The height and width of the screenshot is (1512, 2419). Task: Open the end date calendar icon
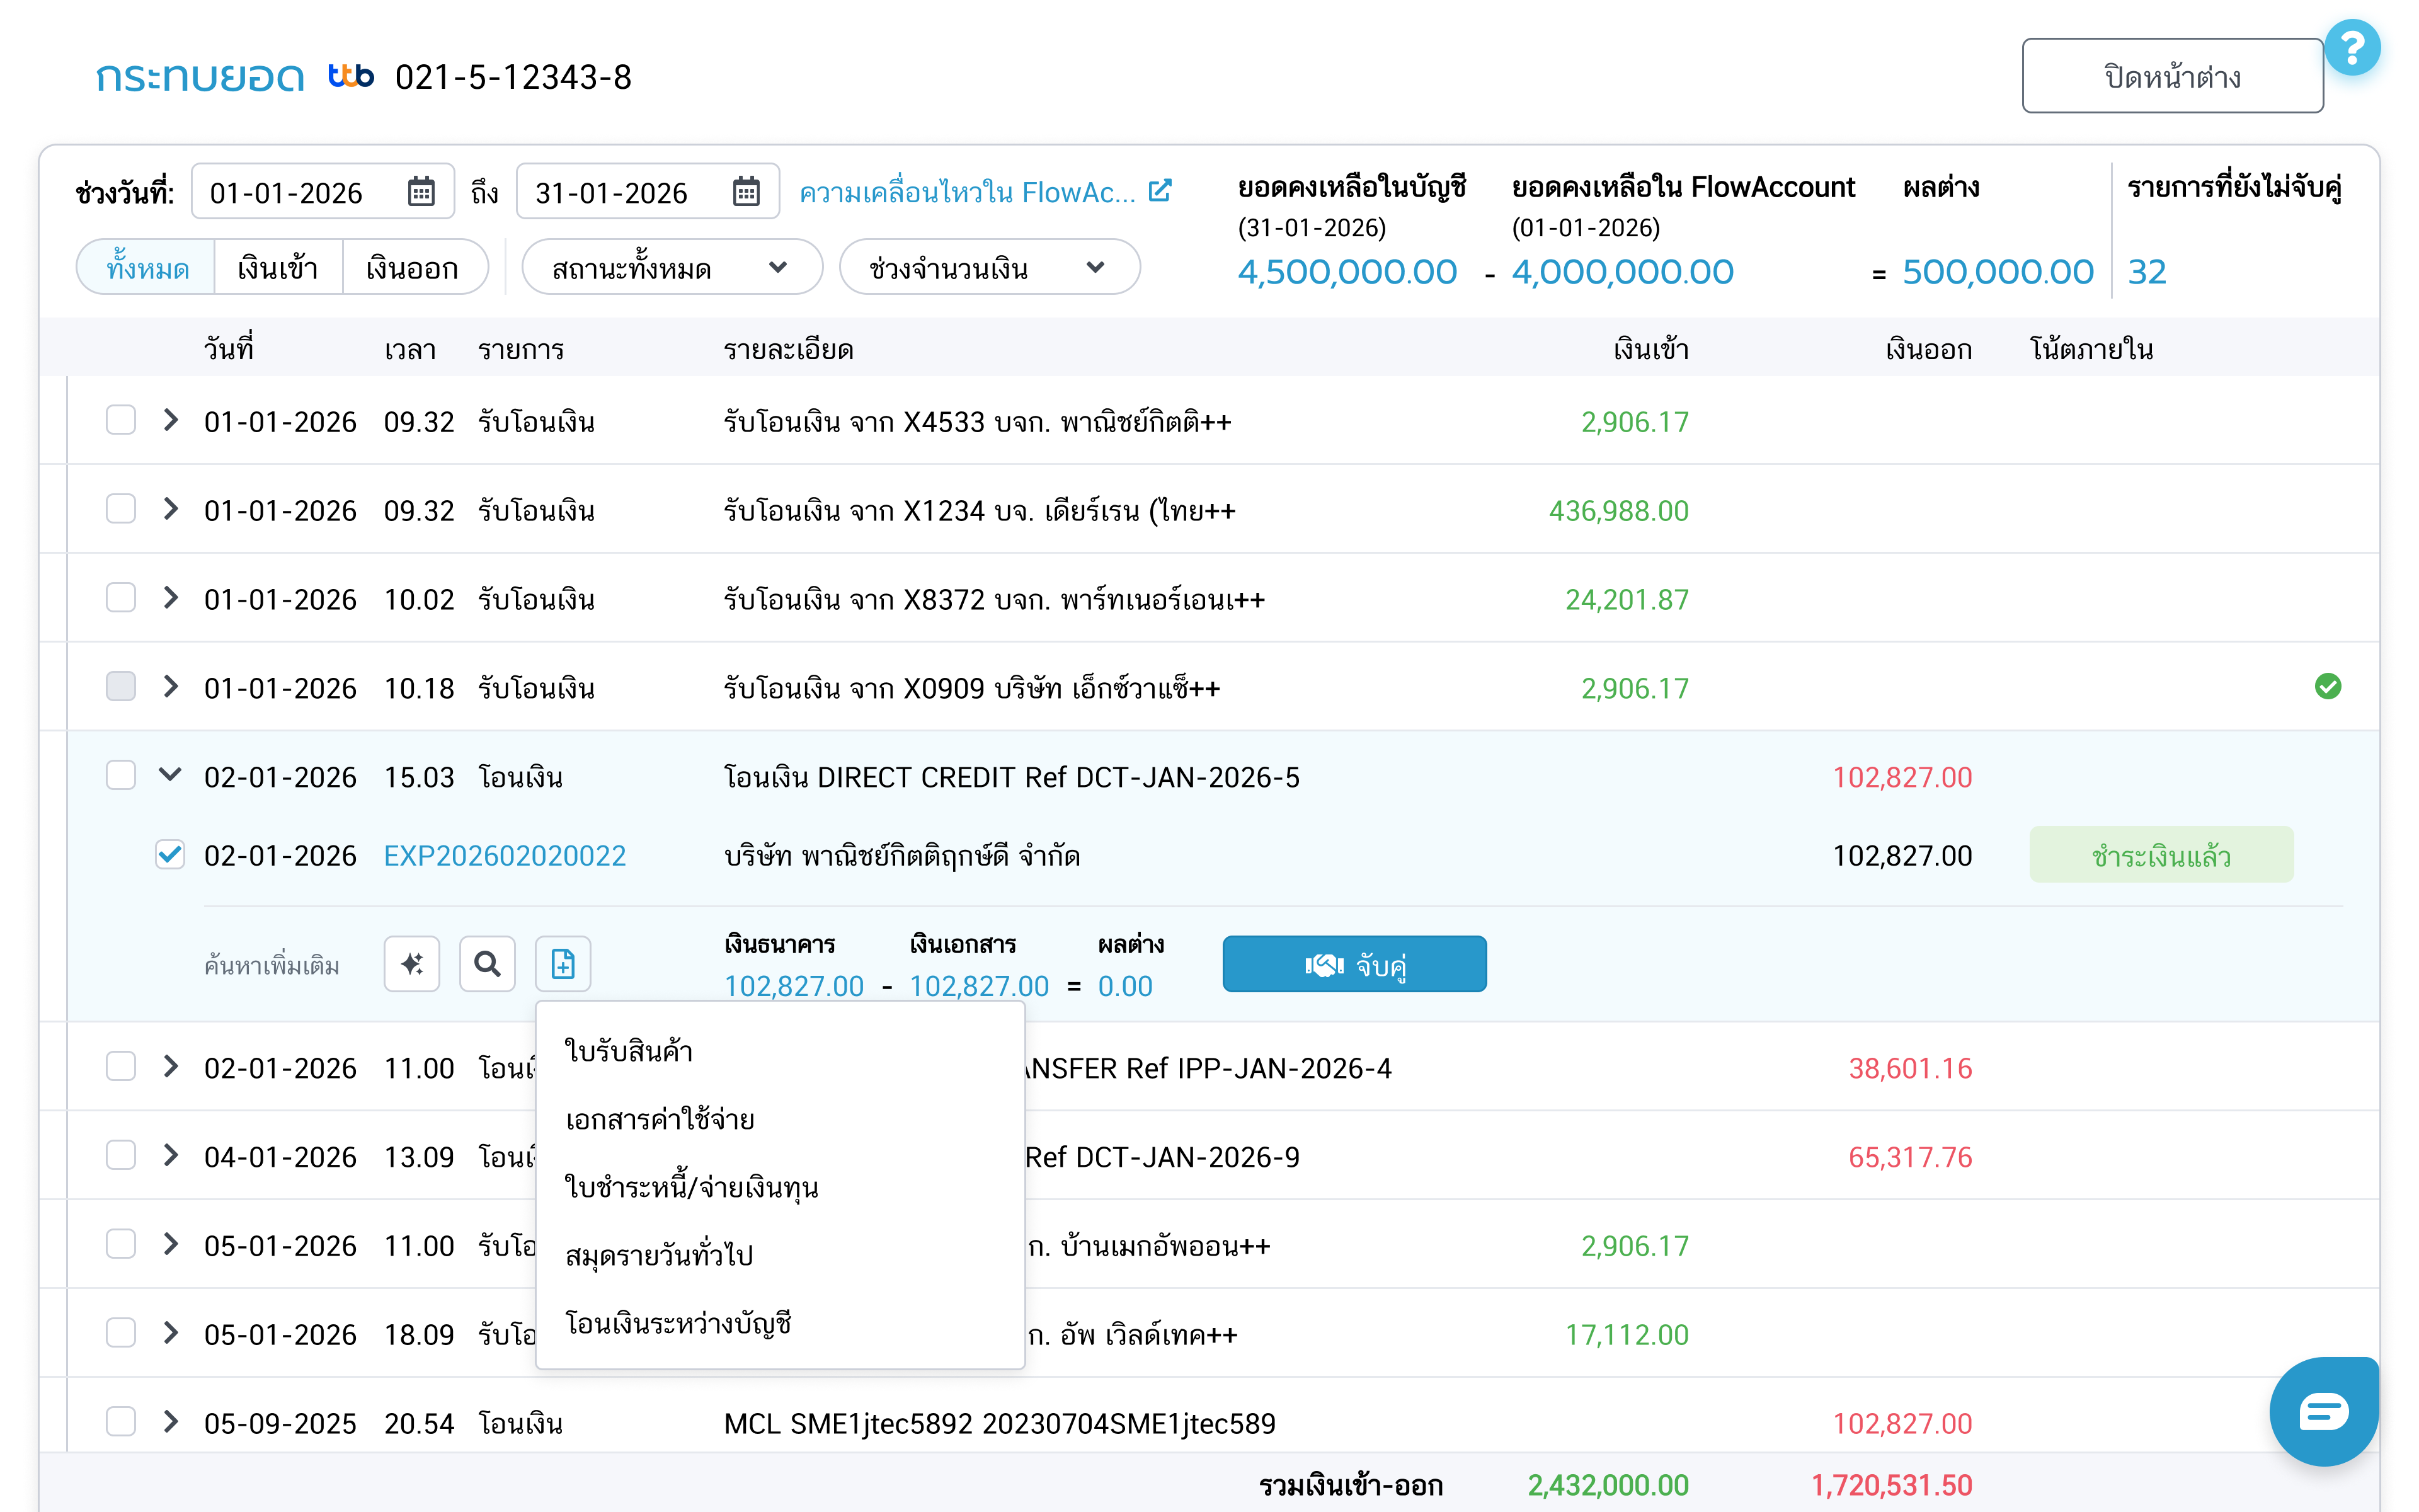[746, 191]
